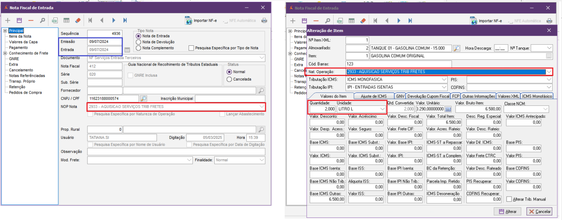Go to previous record in left window
The width and height of the screenshot is (562, 220).
pos(102,21)
